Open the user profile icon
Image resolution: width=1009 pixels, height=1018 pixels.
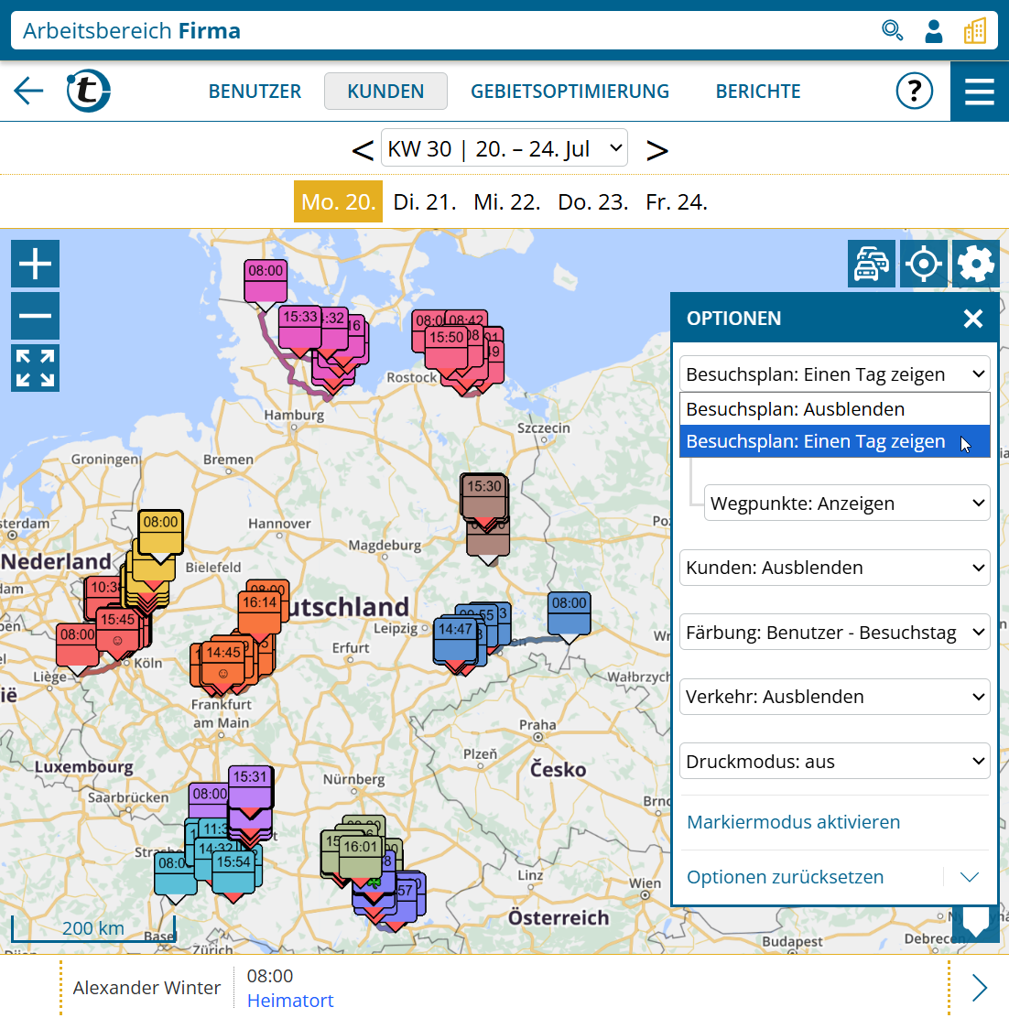pos(934,30)
